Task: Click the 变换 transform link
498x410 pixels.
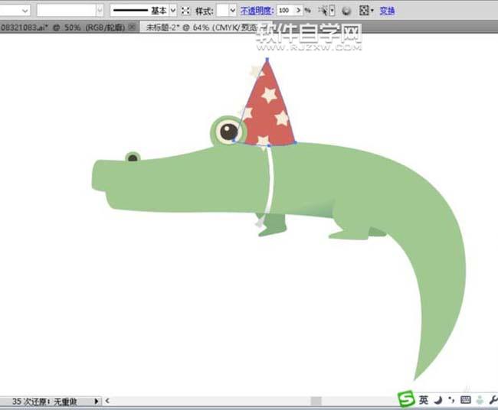Action: (x=387, y=11)
